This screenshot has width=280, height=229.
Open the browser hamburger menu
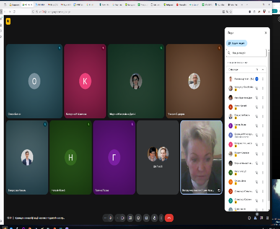click(x=269, y=12)
